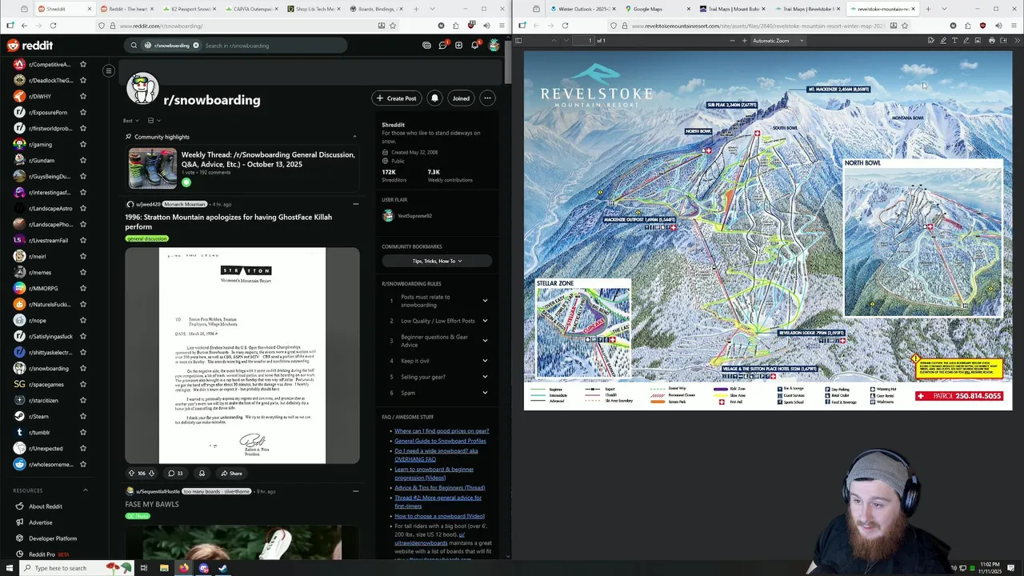Open the Windows Start menu
Screen dimensions: 1024x576
(x=10, y=568)
